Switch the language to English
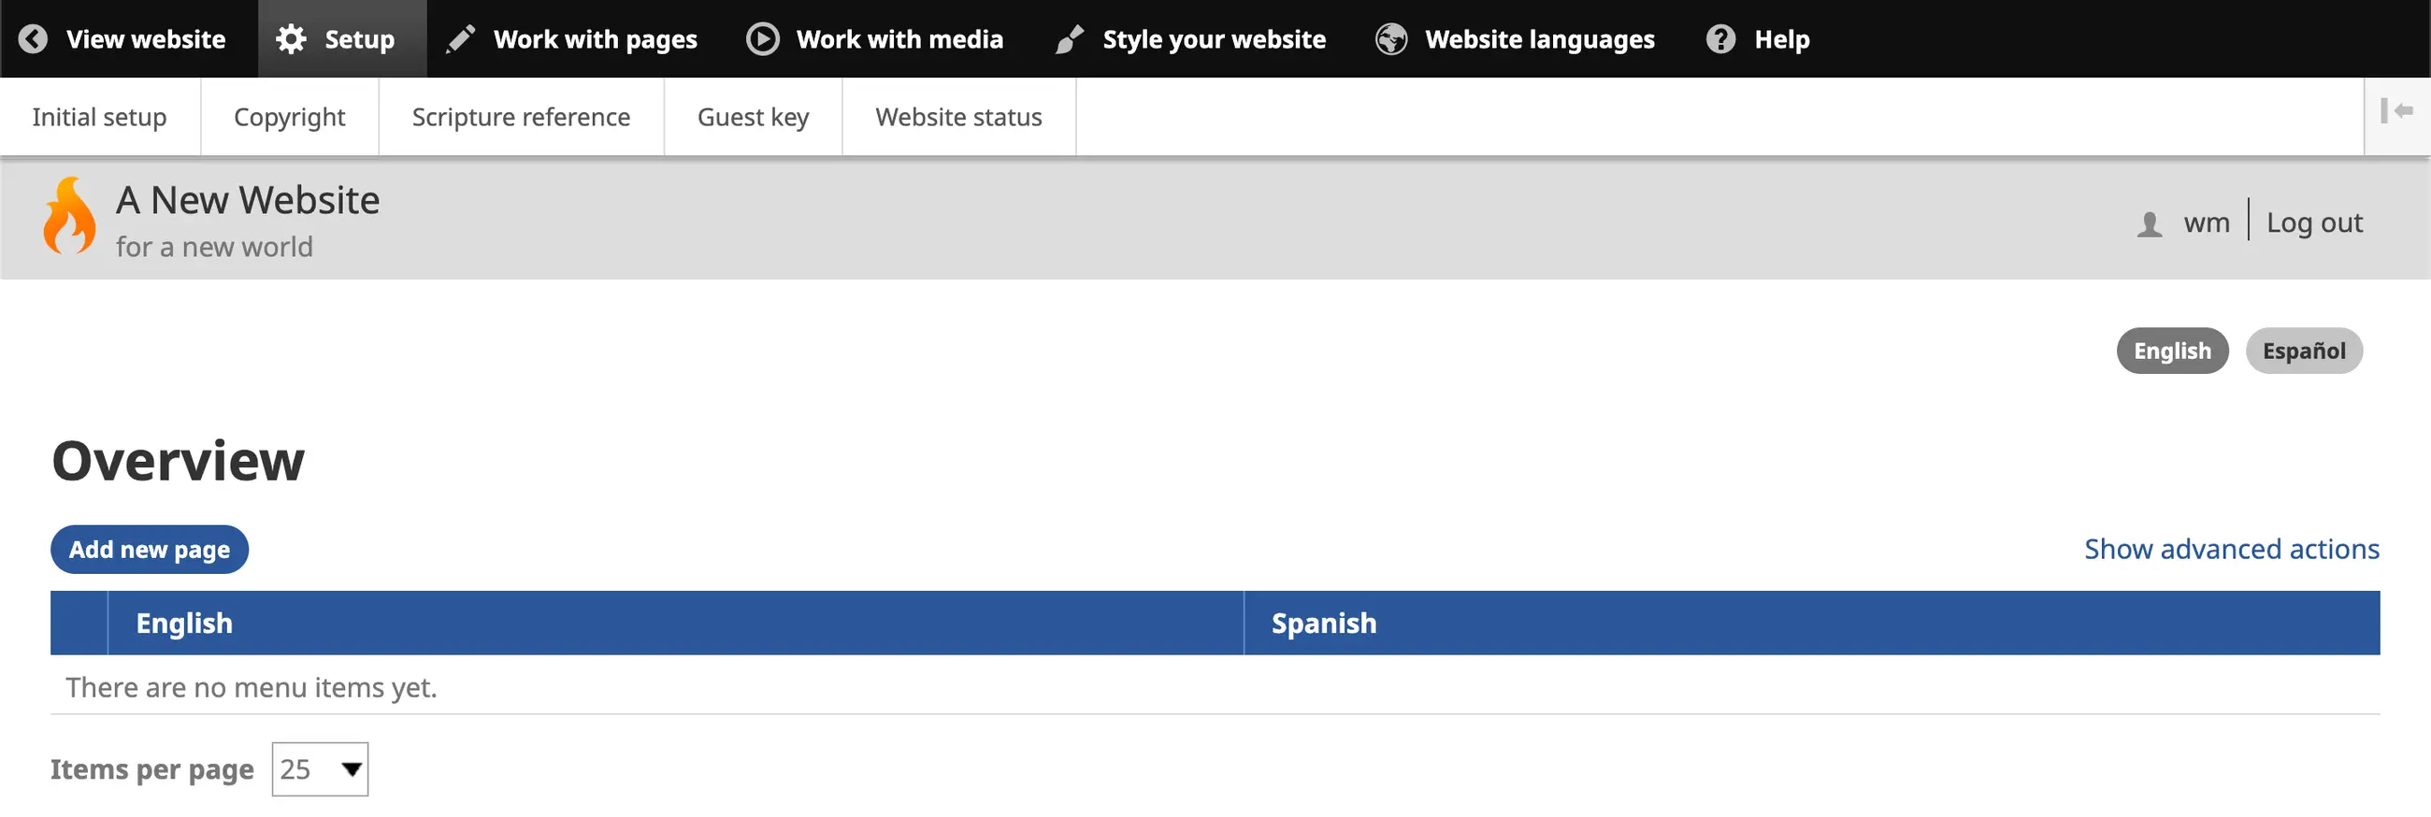2431x817 pixels. (2171, 351)
